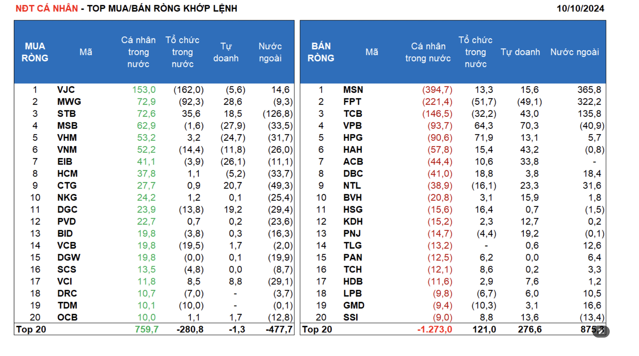Click the green total value 759,7
The image size is (639, 356).
click(x=146, y=329)
